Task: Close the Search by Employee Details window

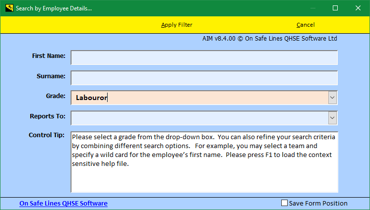Action: (x=358, y=8)
